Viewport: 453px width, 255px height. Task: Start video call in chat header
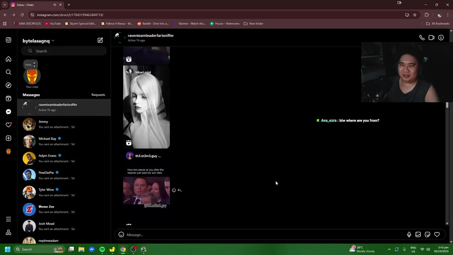coord(431,38)
